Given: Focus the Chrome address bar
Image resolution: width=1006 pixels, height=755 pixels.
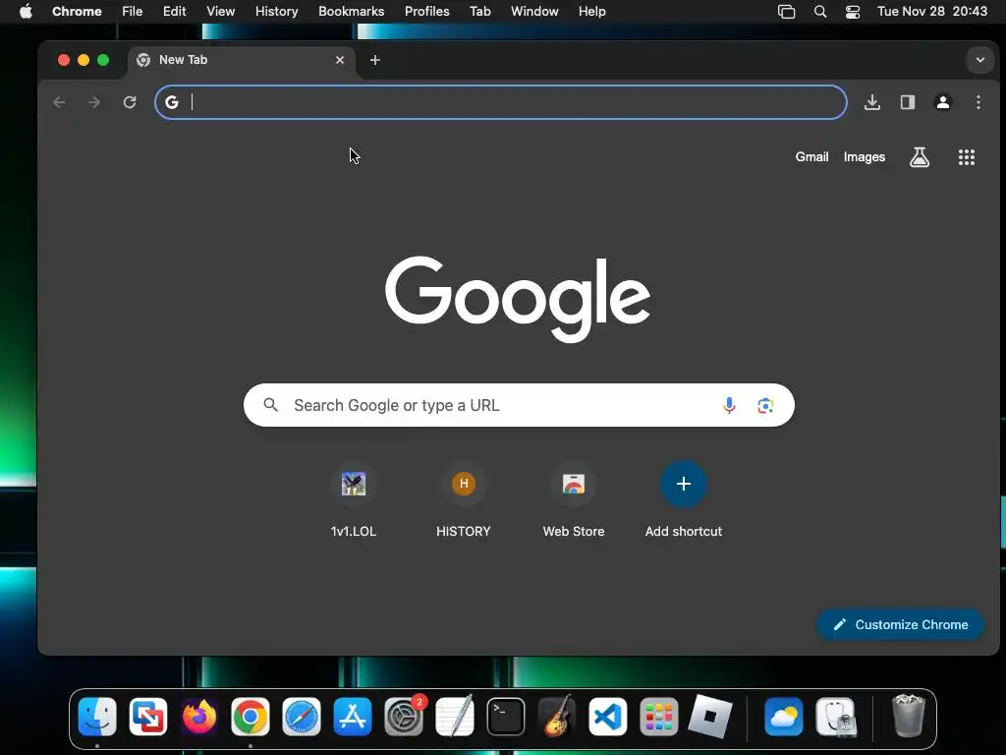Looking at the screenshot, I should (x=500, y=102).
